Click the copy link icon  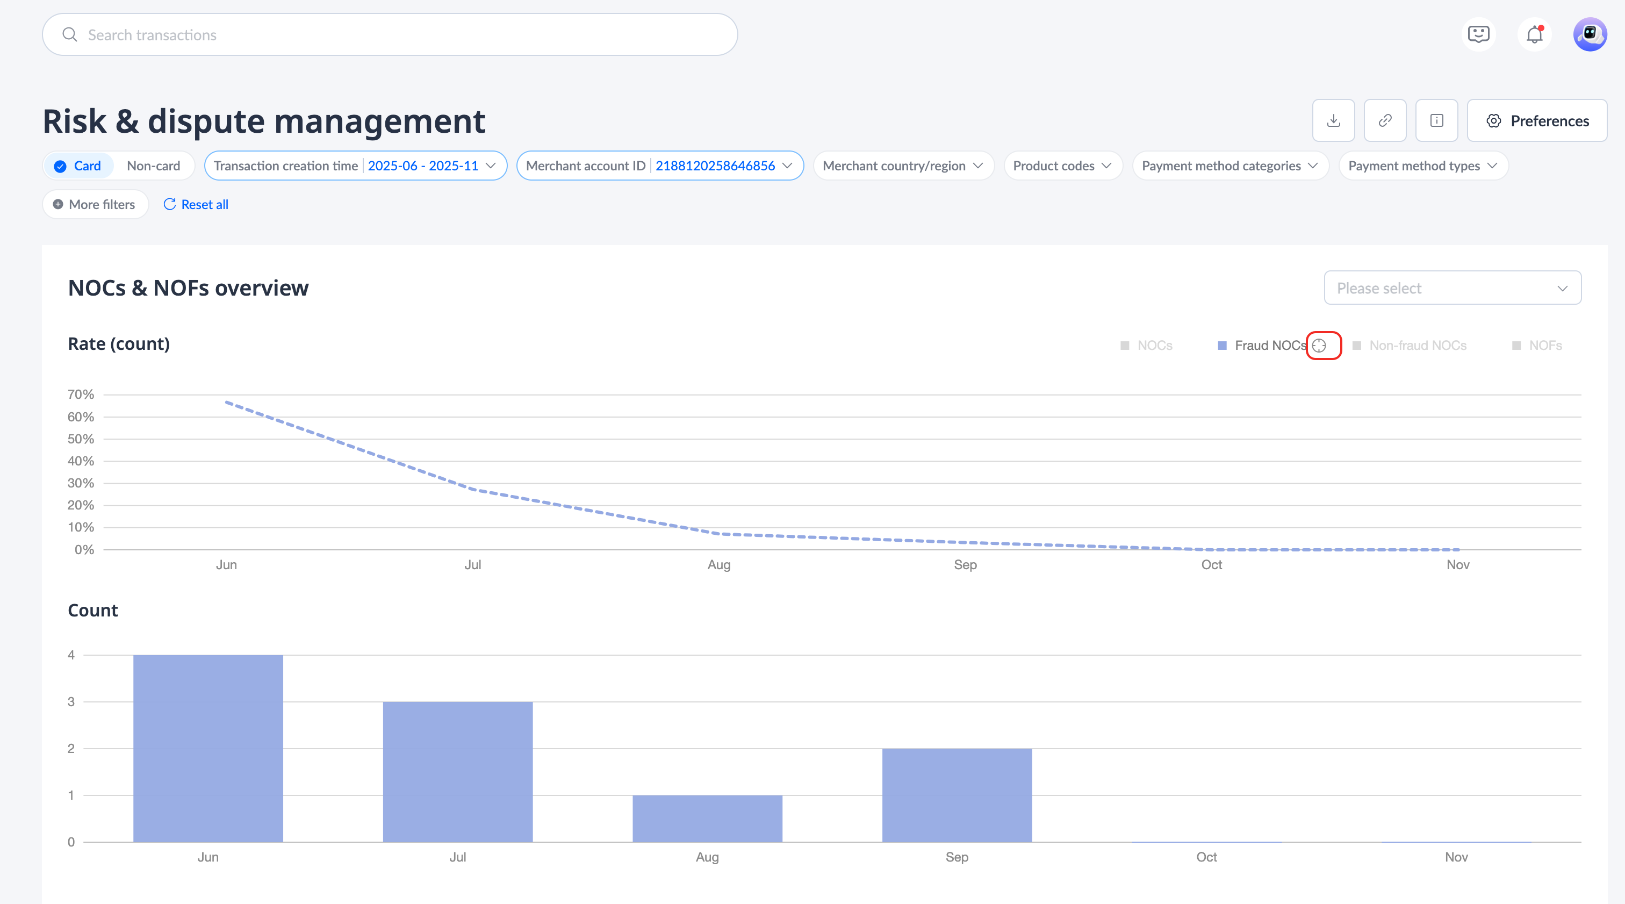1385,120
